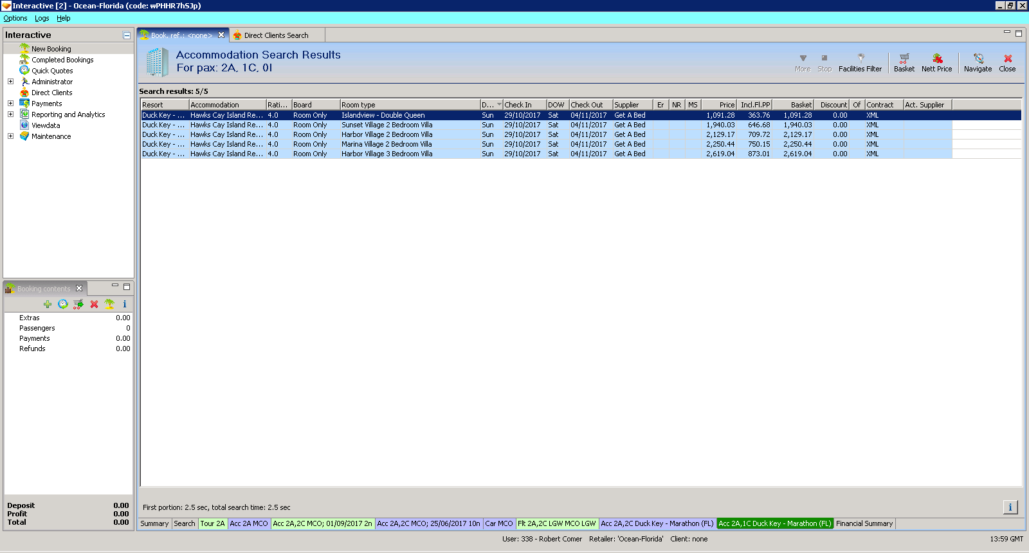The width and height of the screenshot is (1029, 553).
Task: Click the cart arrow icon in Booking contents
Action: coord(78,304)
